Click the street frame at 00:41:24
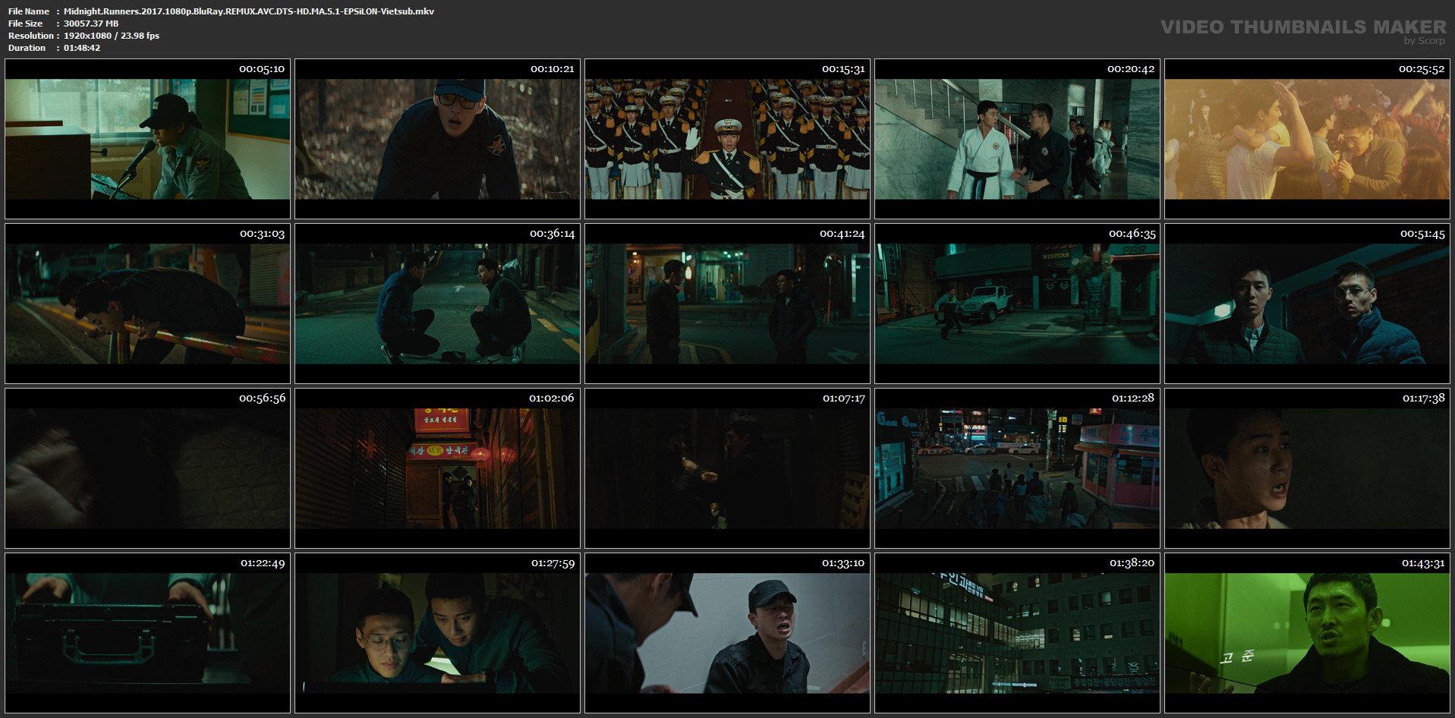Viewport: 1455px width, 718px height. pos(727,304)
